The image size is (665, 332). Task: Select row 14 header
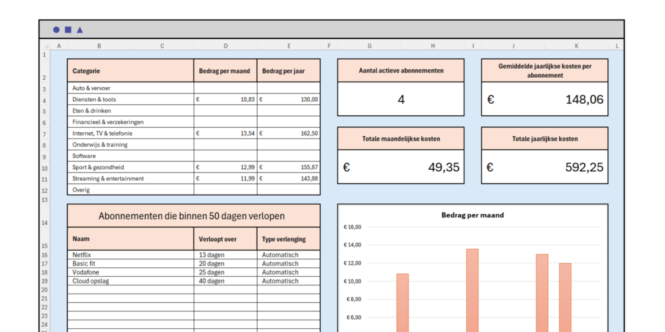pos(44,222)
